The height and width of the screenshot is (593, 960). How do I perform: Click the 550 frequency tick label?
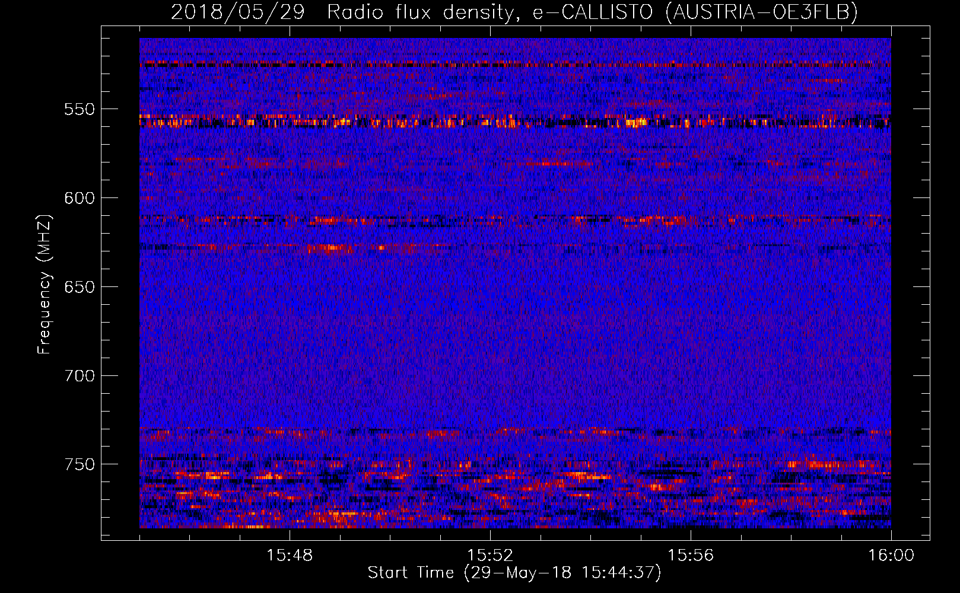(x=80, y=109)
